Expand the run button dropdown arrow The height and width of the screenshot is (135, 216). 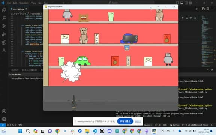click(x=199, y=9)
